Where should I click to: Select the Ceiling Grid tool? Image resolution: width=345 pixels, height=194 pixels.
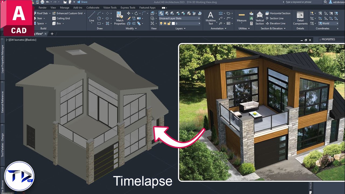tap(61, 18)
